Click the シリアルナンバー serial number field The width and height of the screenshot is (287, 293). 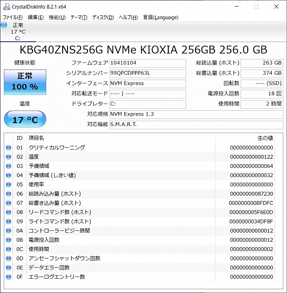click(147, 73)
